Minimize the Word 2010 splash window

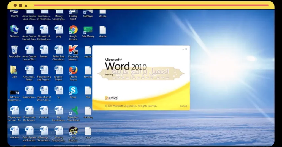(x=183, y=49)
